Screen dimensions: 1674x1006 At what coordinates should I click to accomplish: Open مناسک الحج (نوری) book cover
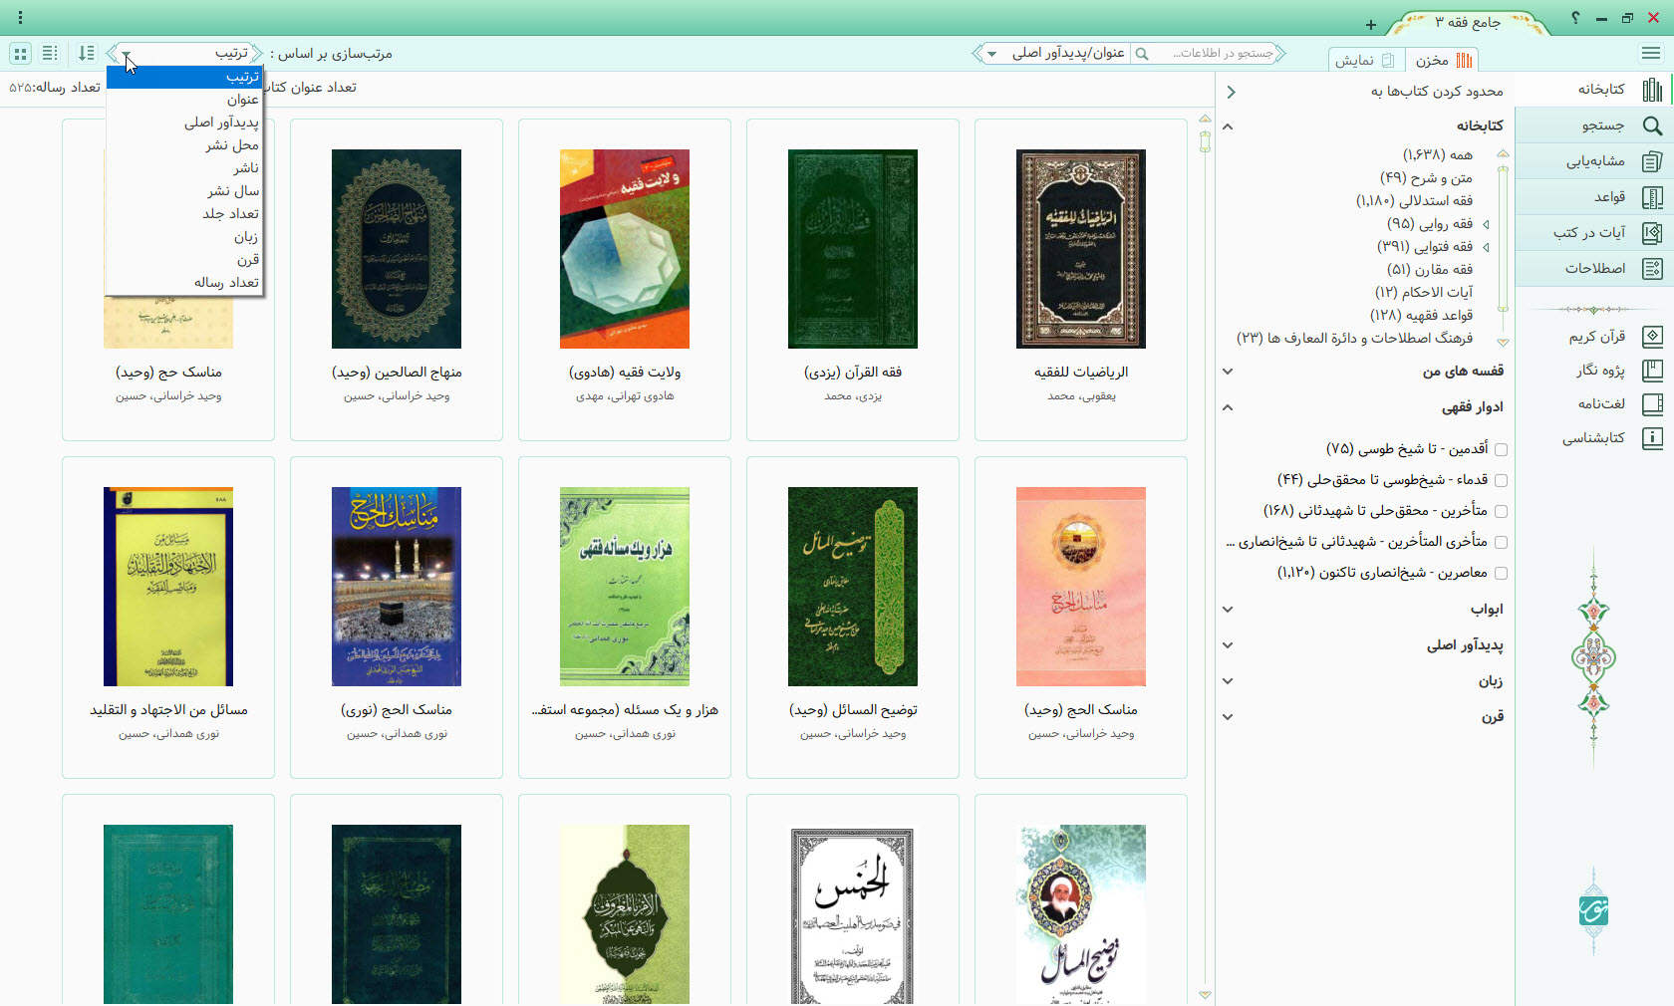(x=397, y=587)
